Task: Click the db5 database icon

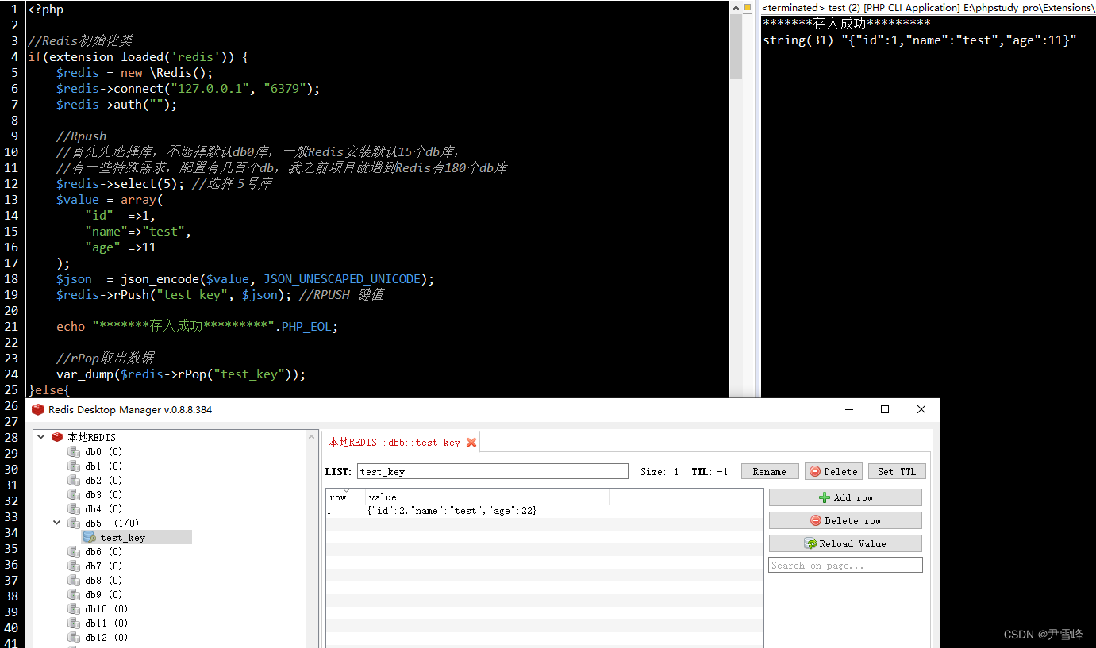Action: pos(74,523)
